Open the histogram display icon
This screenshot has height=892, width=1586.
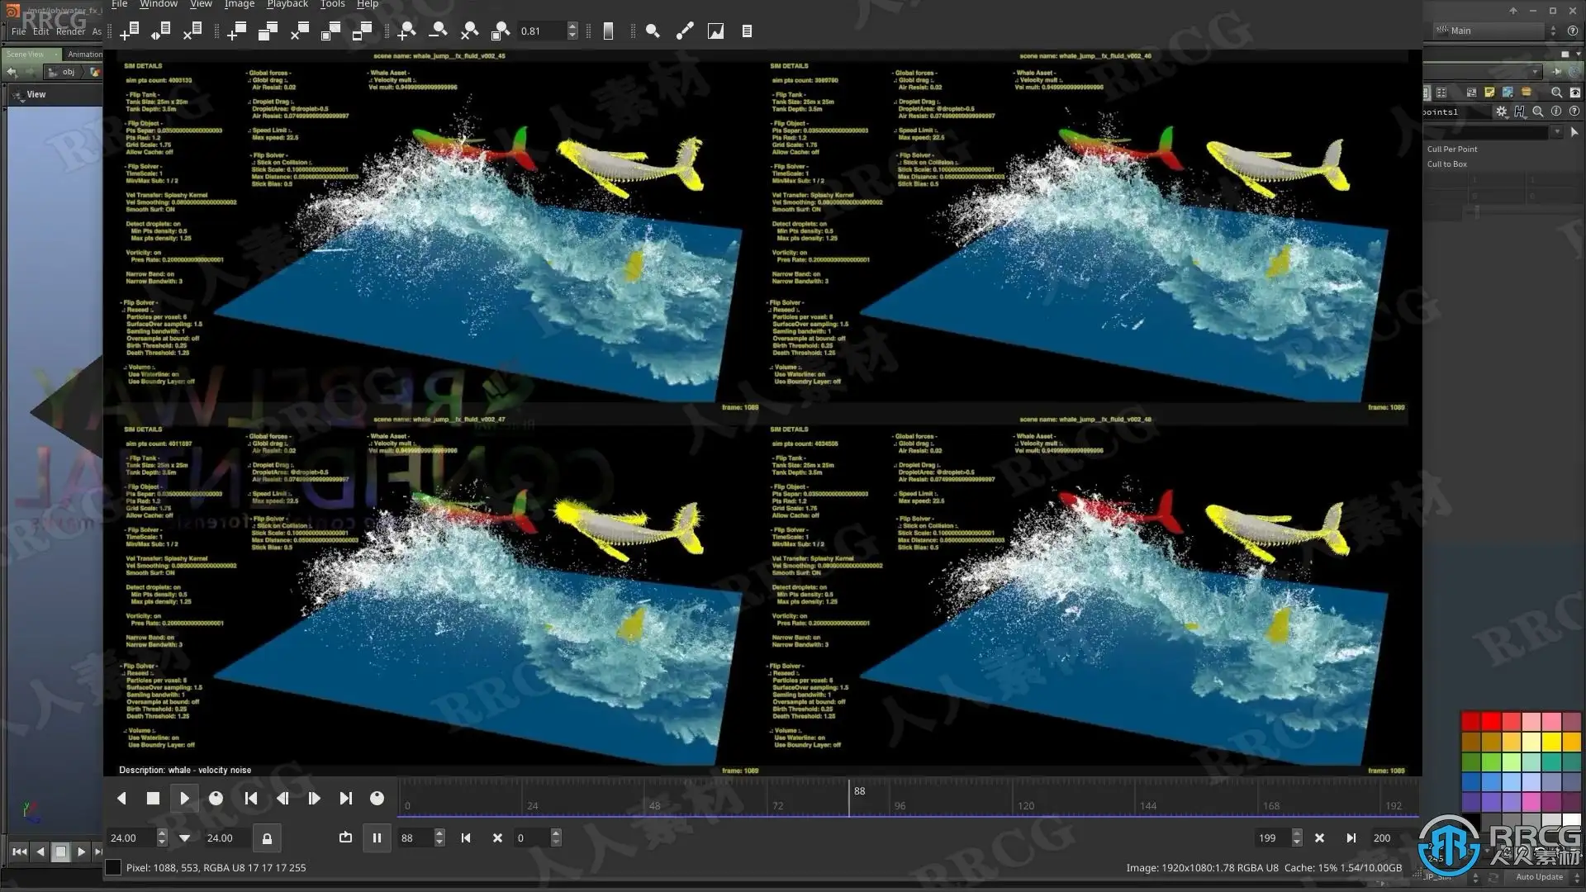[716, 31]
